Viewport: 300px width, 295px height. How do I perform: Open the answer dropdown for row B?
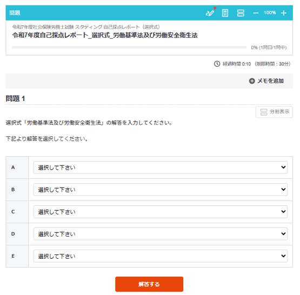pos(161,190)
